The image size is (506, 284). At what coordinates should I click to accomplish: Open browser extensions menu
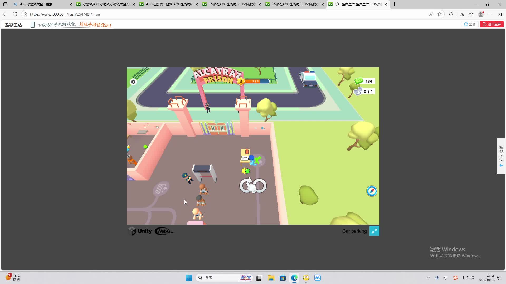point(451,14)
